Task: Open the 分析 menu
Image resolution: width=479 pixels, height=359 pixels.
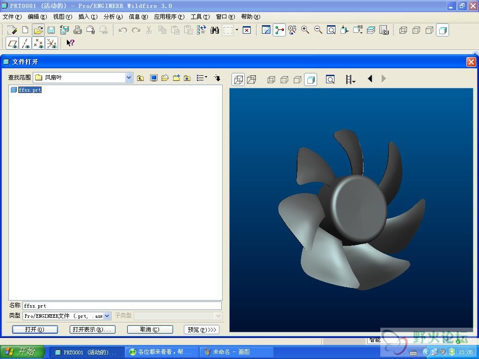Action: (113, 17)
